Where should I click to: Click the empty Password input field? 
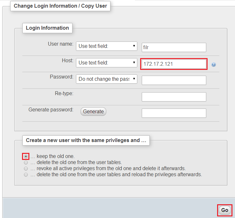[x=174, y=80]
